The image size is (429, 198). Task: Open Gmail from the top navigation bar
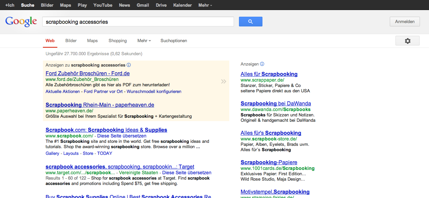click(x=143, y=5)
